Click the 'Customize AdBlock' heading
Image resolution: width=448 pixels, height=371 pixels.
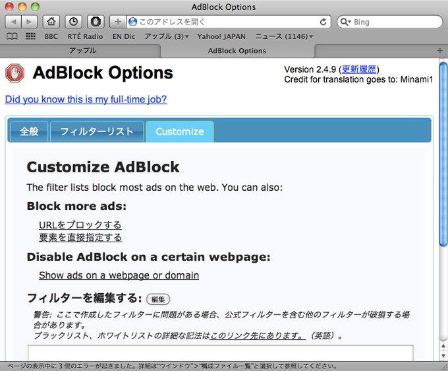click(x=103, y=167)
